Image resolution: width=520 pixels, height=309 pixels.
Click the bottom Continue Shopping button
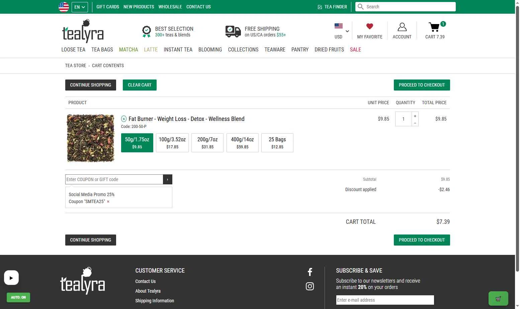pyautogui.click(x=91, y=240)
